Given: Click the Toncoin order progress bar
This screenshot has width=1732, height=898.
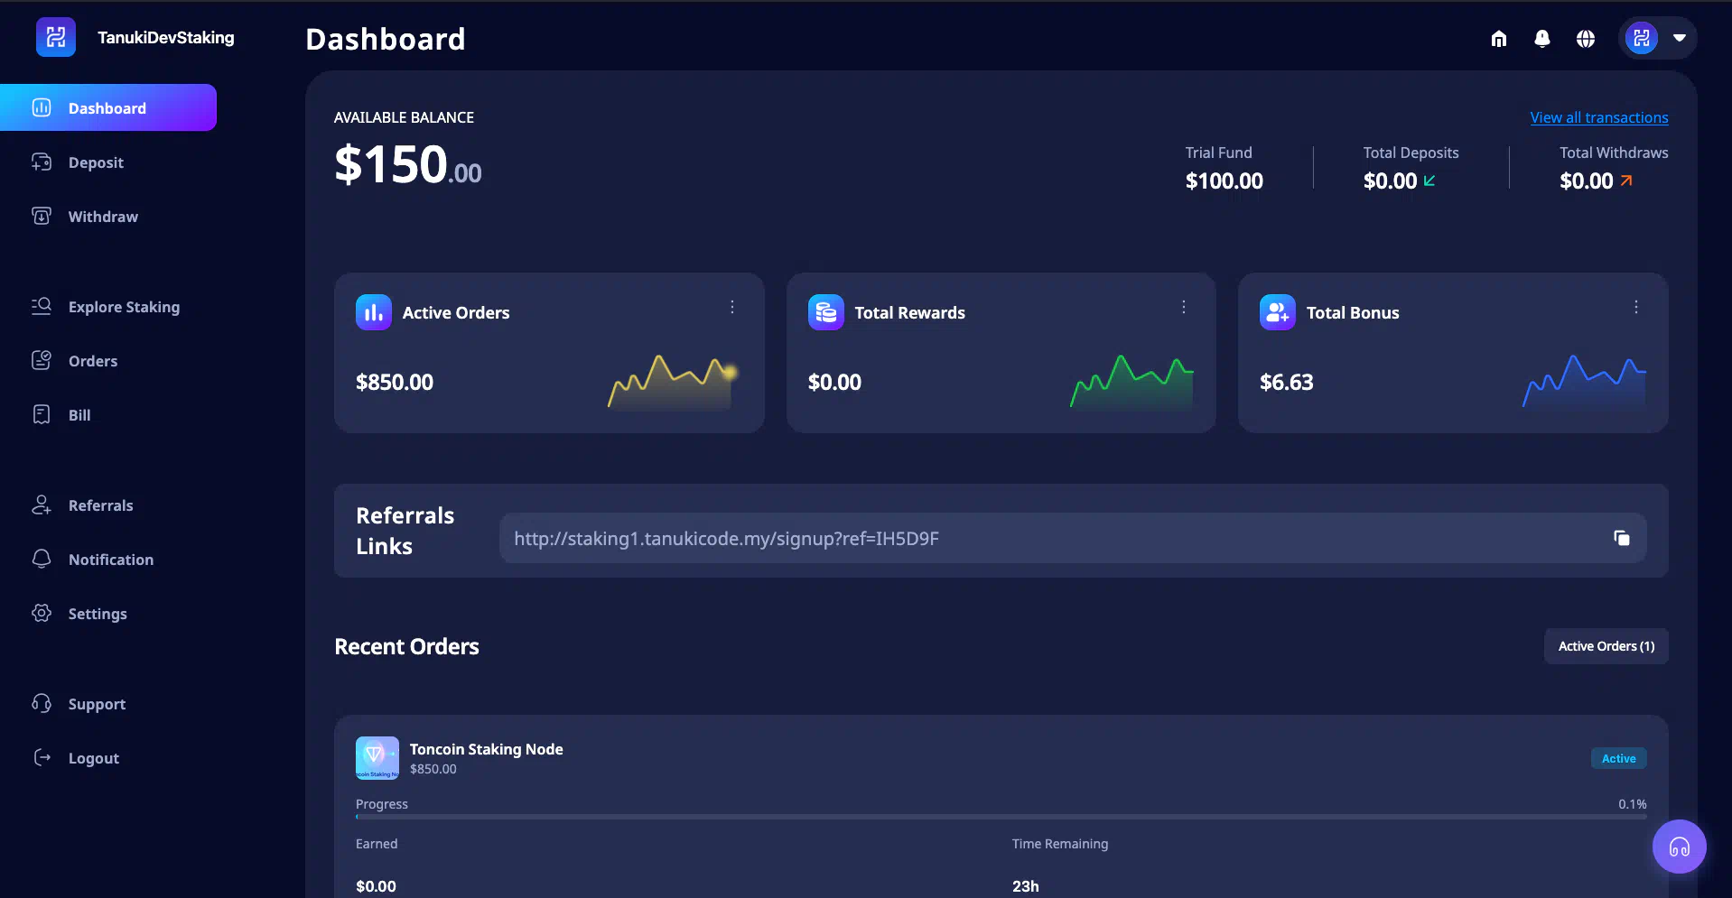Looking at the screenshot, I should pyautogui.click(x=1001, y=817).
